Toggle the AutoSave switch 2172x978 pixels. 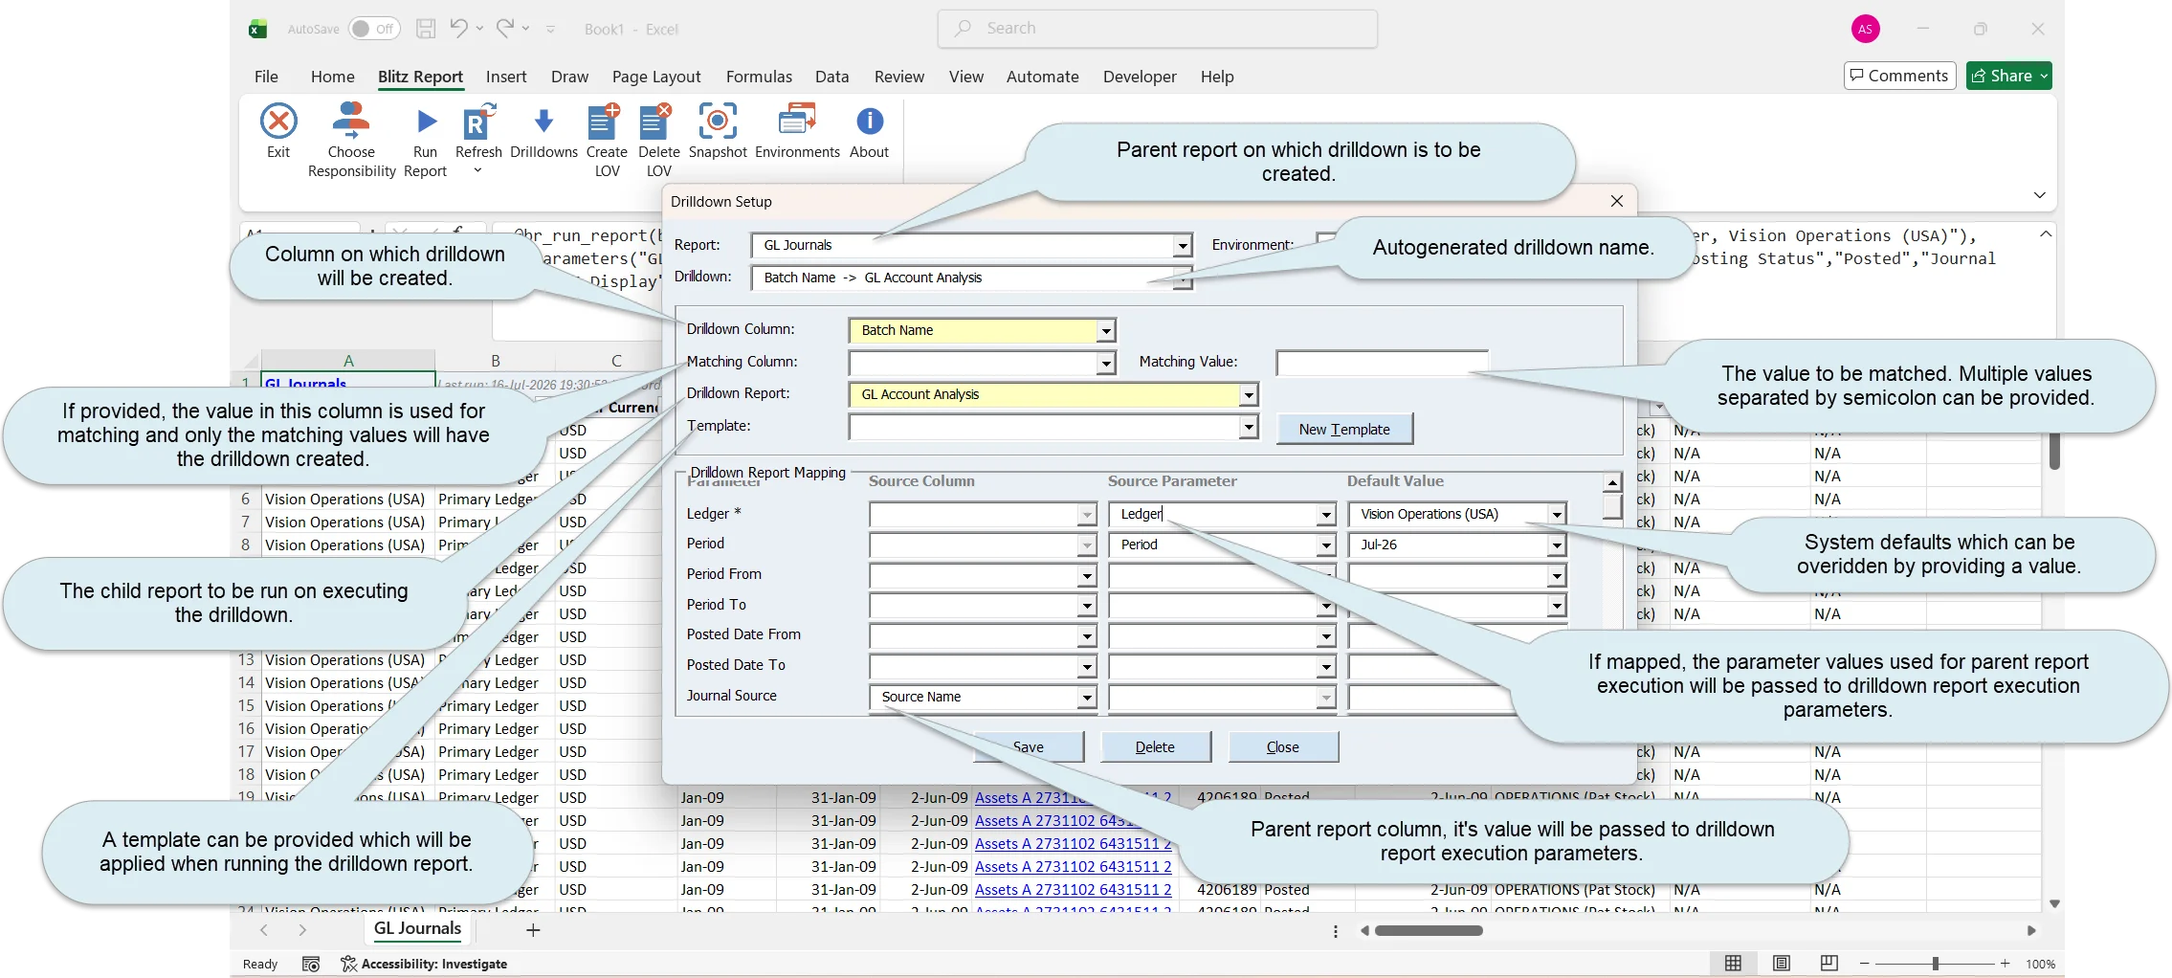[x=373, y=29]
